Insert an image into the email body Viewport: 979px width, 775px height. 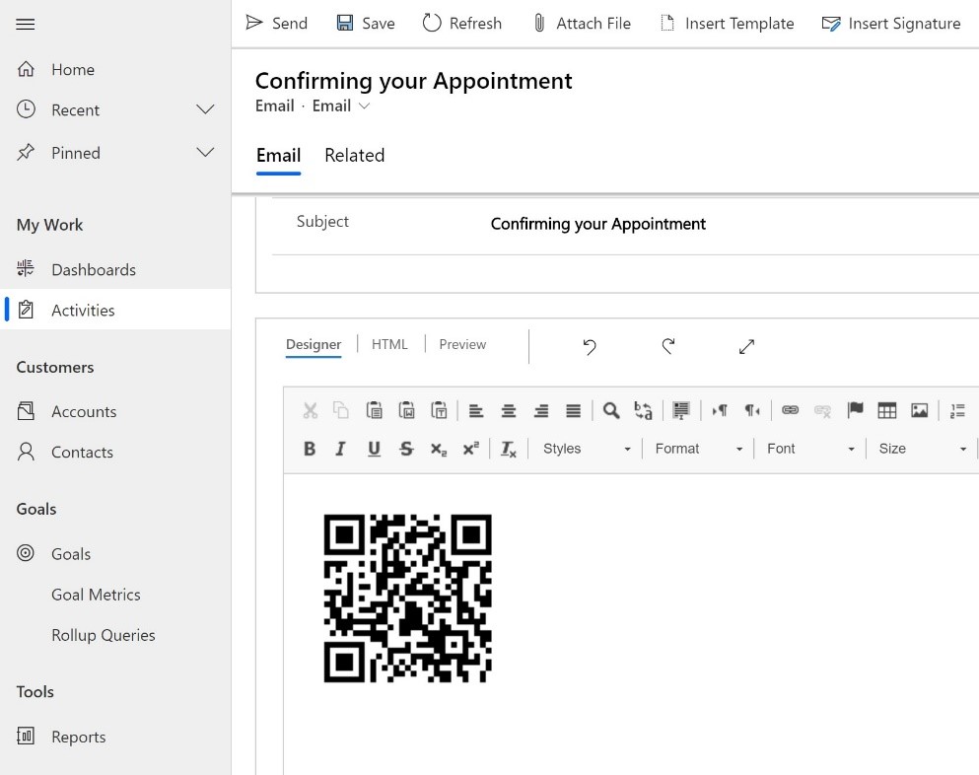tap(919, 410)
